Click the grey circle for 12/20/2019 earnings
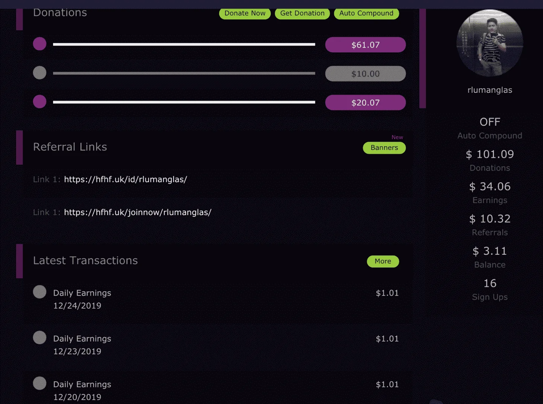Viewport: 543px width, 404px height. tap(40, 383)
